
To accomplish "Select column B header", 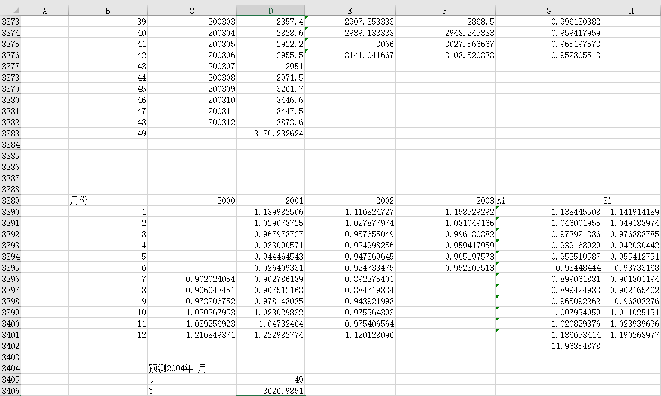I will pos(108,11).
